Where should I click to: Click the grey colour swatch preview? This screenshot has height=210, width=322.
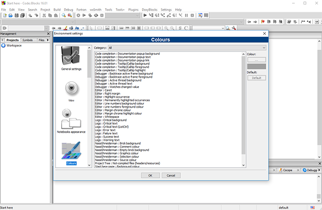[256, 66]
